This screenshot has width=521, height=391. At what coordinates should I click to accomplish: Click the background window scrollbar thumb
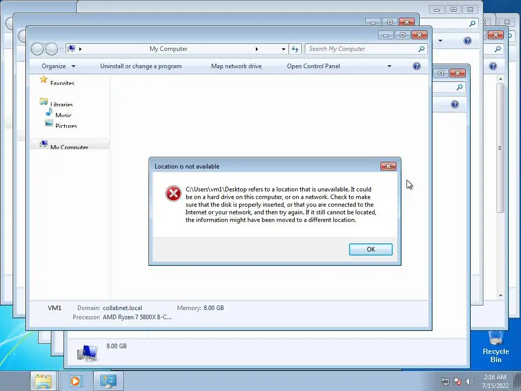500,148
